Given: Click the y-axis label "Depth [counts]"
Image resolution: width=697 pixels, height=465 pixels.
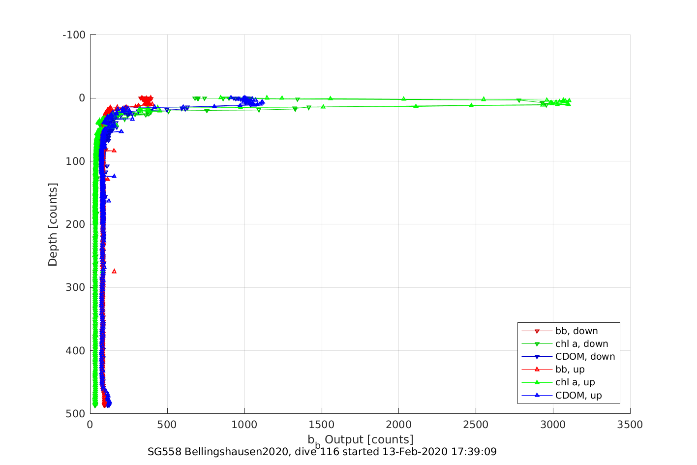Looking at the screenshot, I should point(53,224).
